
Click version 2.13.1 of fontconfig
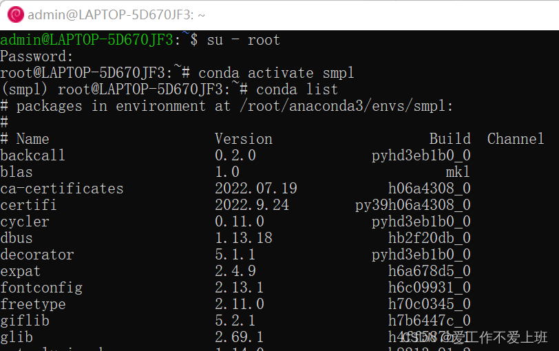point(240,288)
